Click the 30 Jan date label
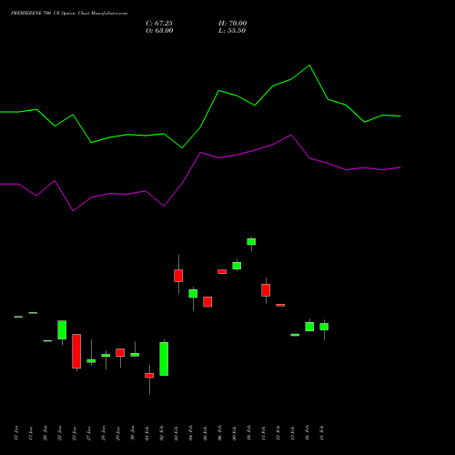 pyautogui.click(x=133, y=433)
